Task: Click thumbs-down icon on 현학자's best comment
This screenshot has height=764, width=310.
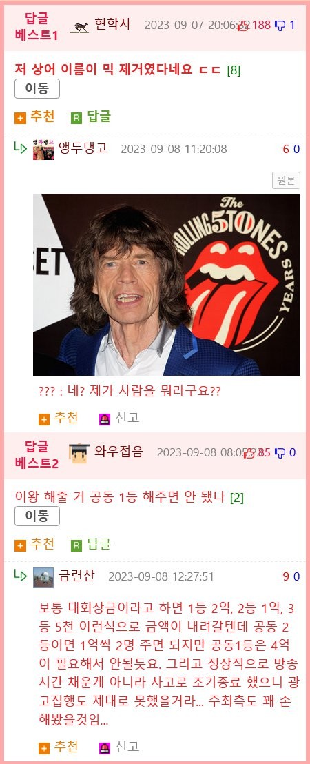Action: click(x=280, y=25)
